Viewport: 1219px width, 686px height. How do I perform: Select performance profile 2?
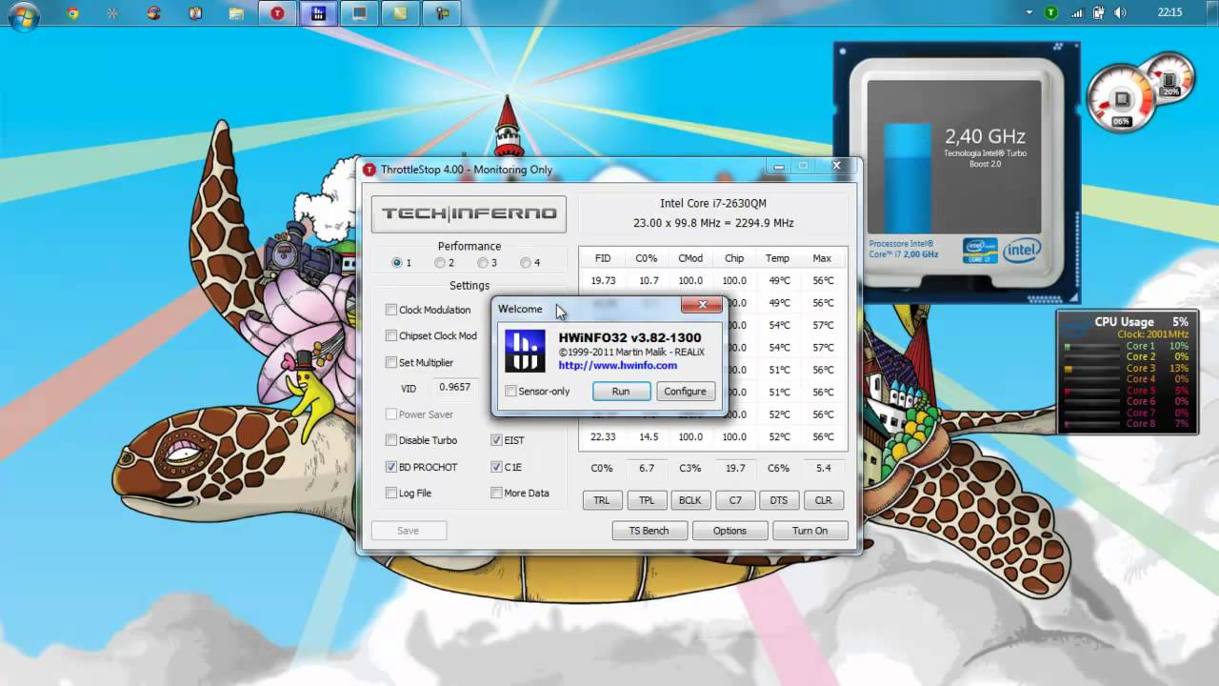440,263
